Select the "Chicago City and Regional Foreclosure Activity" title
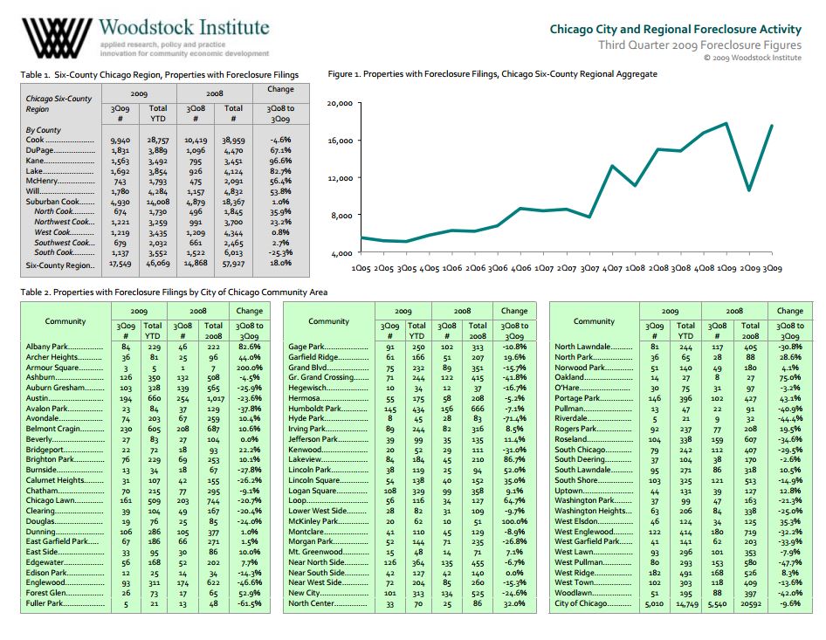Screen dimensions: 826x640 pyautogui.click(x=675, y=30)
